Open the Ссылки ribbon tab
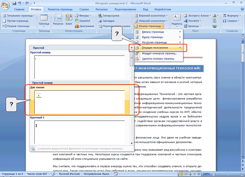The width and height of the screenshot is (245, 177). tap(84, 9)
